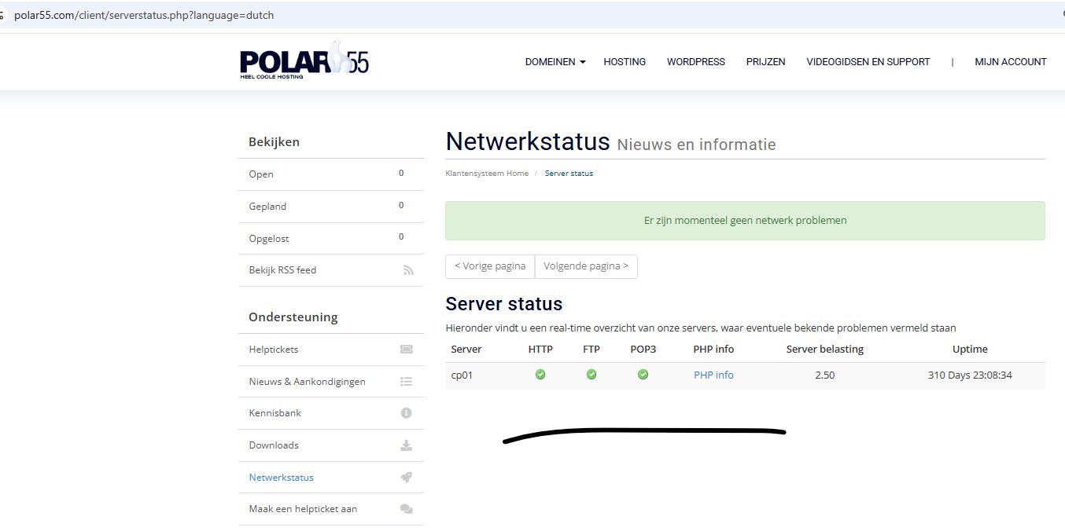This screenshot has width=1065, height=531.
Task: Open the PRIJZEN page from the navigation
Action: (x=765, y=61)
